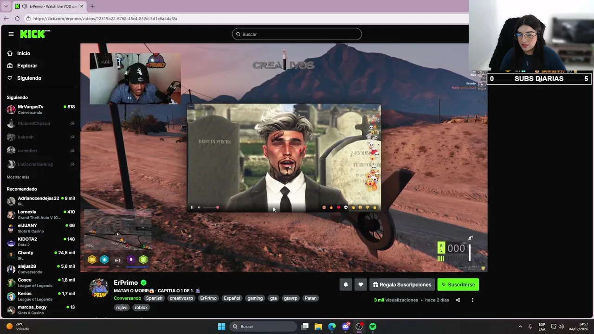This screenshot has width=594, height=334.
Task: Open Siguiendo in the sidebar
Action: [29, 78]
